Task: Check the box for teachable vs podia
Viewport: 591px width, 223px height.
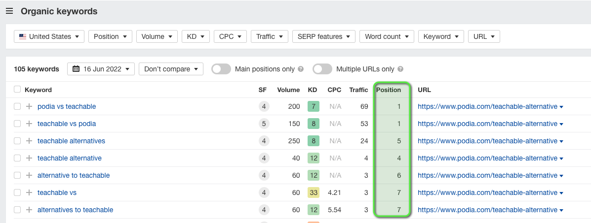Action: (17, 124)
